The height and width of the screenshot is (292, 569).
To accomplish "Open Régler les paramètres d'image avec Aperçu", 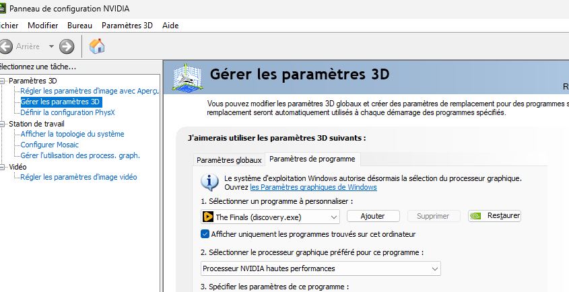I will tap(90, 91).
